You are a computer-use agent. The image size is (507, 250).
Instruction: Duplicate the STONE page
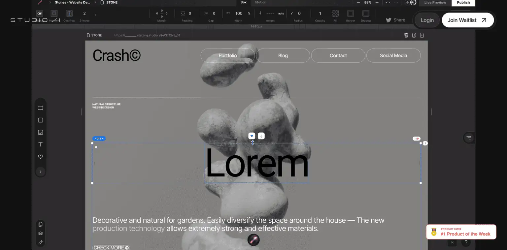[414, 35]
